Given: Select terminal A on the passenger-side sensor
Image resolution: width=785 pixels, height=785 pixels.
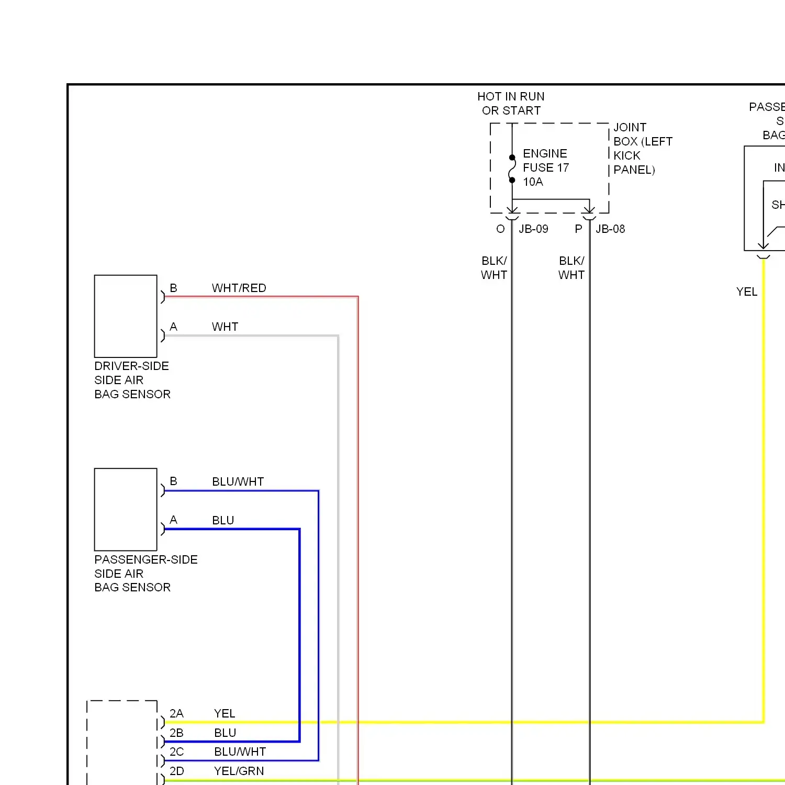Looking at the screenshot, I should pyautogui.click(x=173, y=520).
